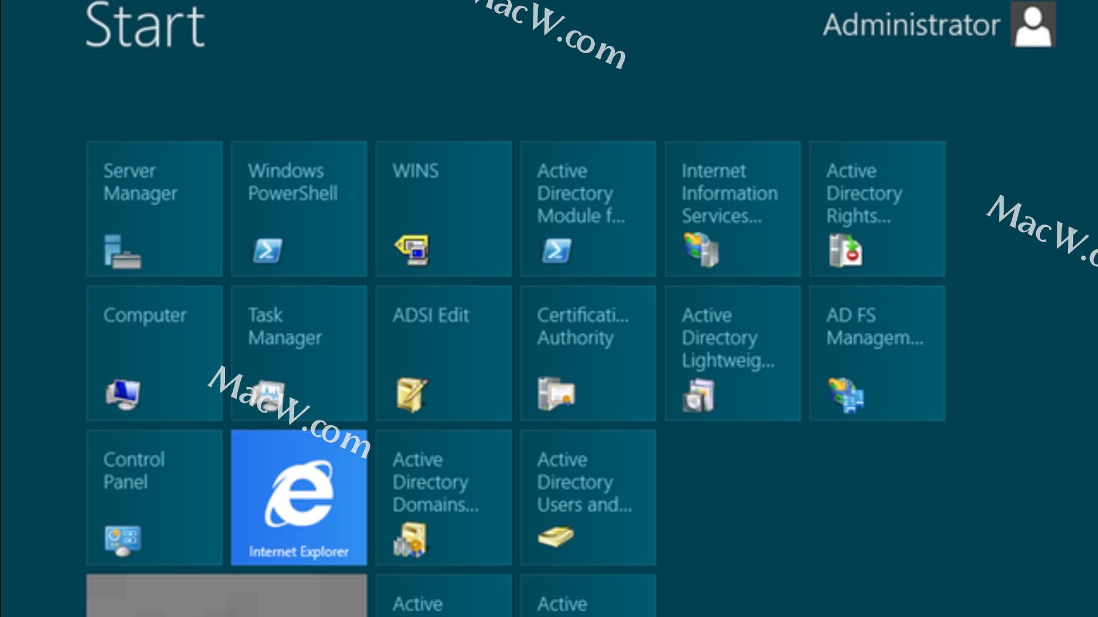Click the gray Desktop tile at bottom
This screenshot has width=1098, height=617.
(x=226, y=596)
